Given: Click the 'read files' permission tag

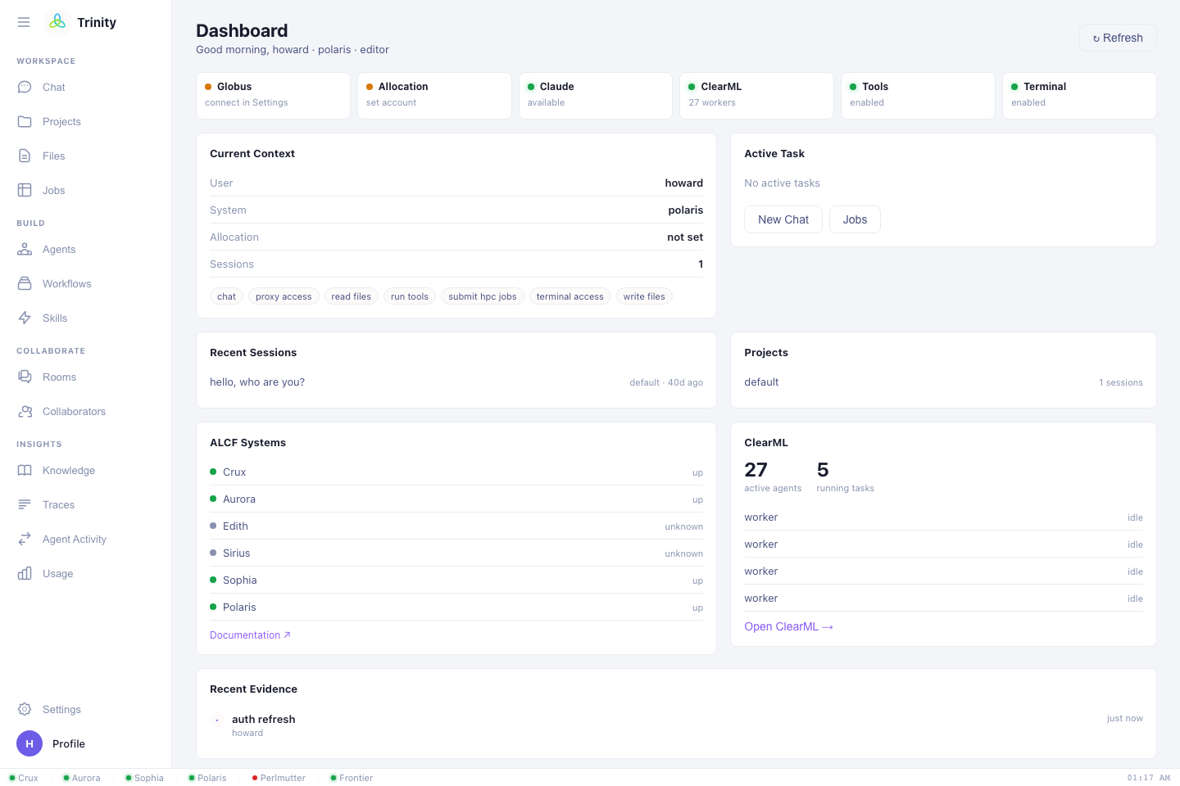Looking at the screenshot, I should coord(352,296).
